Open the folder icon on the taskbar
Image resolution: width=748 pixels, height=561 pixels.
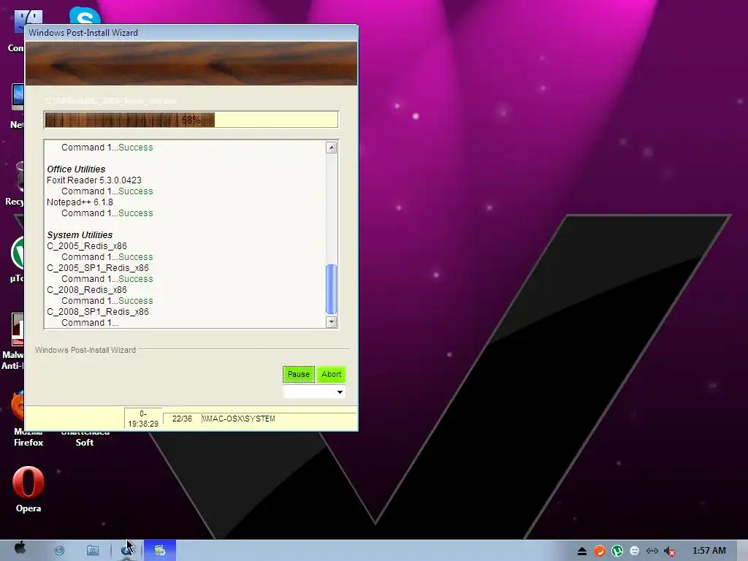pos(93,551)
